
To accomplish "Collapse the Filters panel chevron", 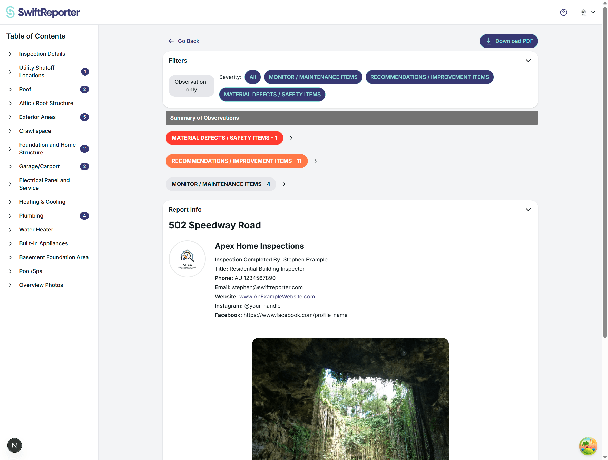I will 528,61.
